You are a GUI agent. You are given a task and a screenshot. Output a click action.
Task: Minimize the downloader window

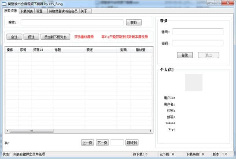click(211, 3)
